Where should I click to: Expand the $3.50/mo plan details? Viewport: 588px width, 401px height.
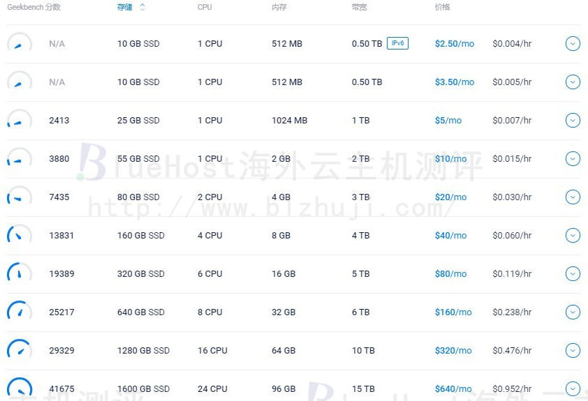pyautogui.click(x=573, y=82)
